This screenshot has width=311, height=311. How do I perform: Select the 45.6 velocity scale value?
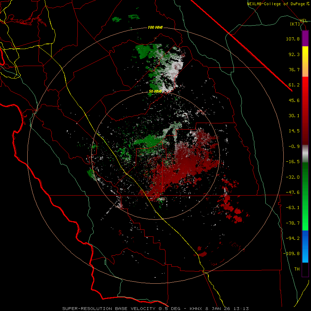pos(294,100)
